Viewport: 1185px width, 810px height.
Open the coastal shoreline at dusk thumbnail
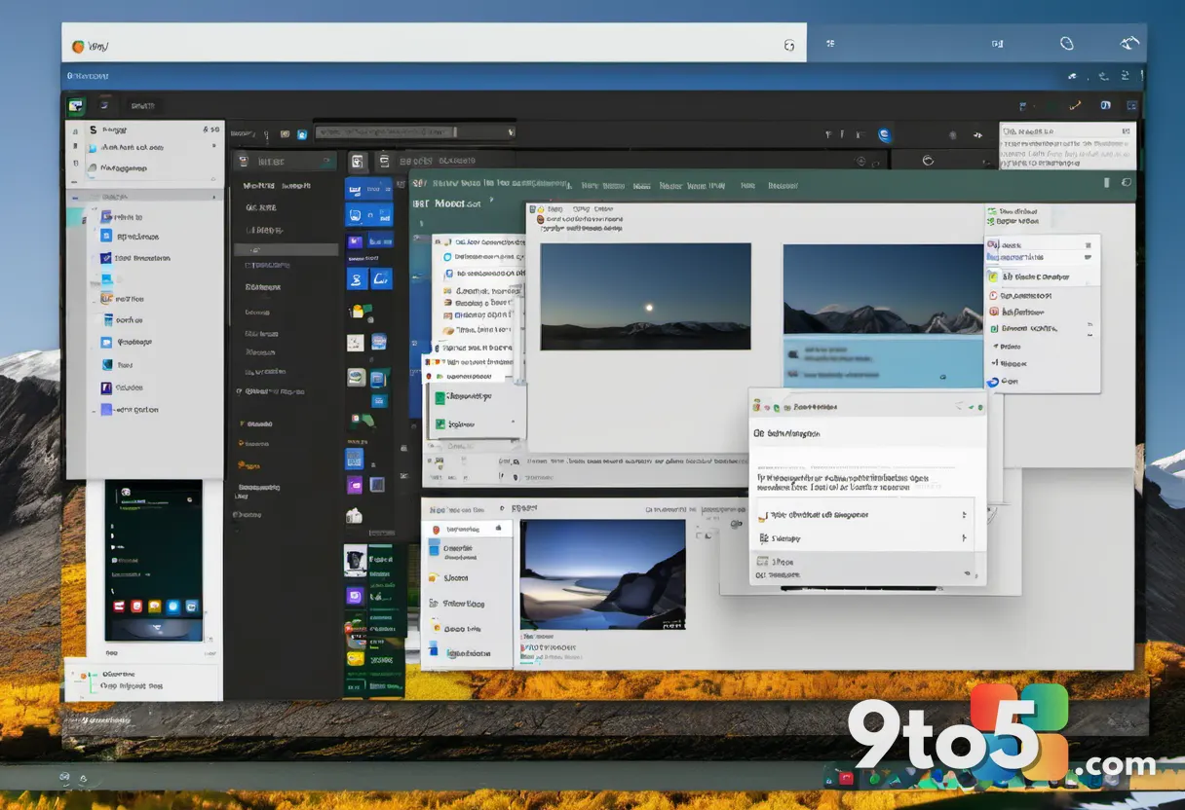point(602,574)
